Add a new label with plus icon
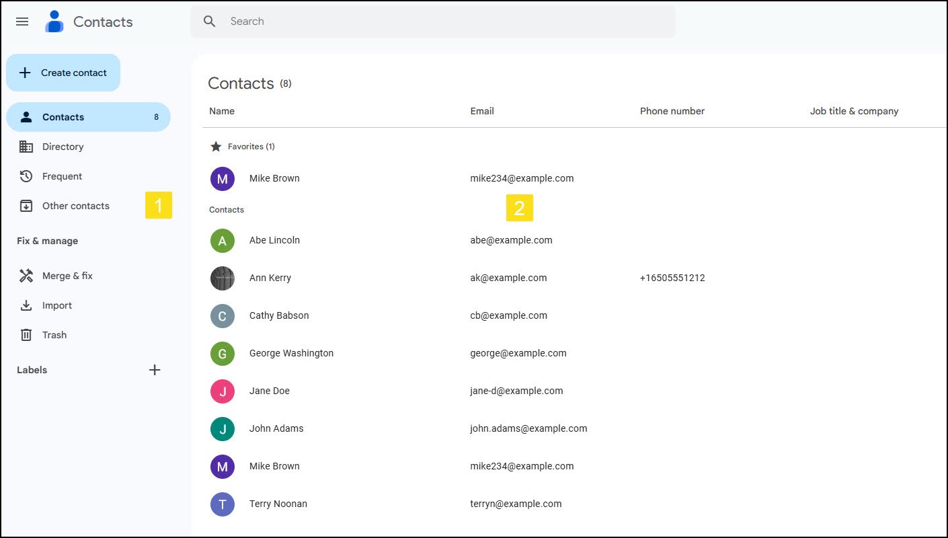 point(155,370)
